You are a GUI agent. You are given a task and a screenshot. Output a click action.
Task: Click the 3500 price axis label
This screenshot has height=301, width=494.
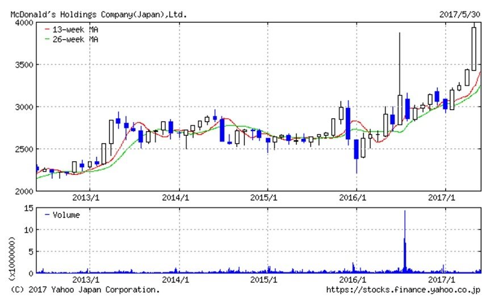pyautogui.click(x=23, y=65)
